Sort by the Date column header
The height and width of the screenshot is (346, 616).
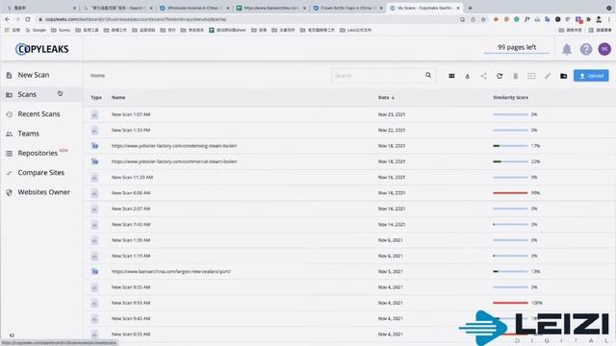386,97
